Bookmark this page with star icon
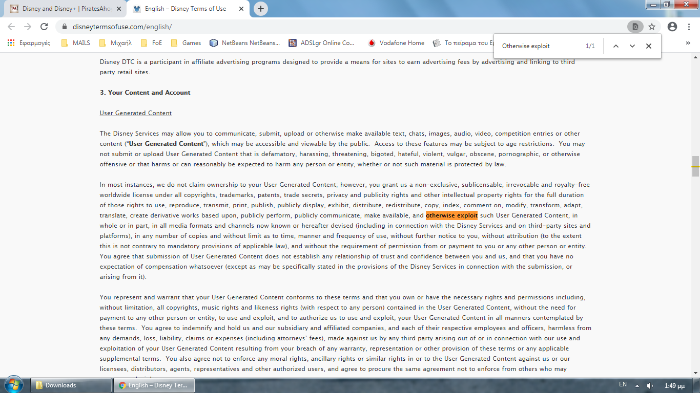Viewport: 700px width, 393px height. tap(652, 27)
